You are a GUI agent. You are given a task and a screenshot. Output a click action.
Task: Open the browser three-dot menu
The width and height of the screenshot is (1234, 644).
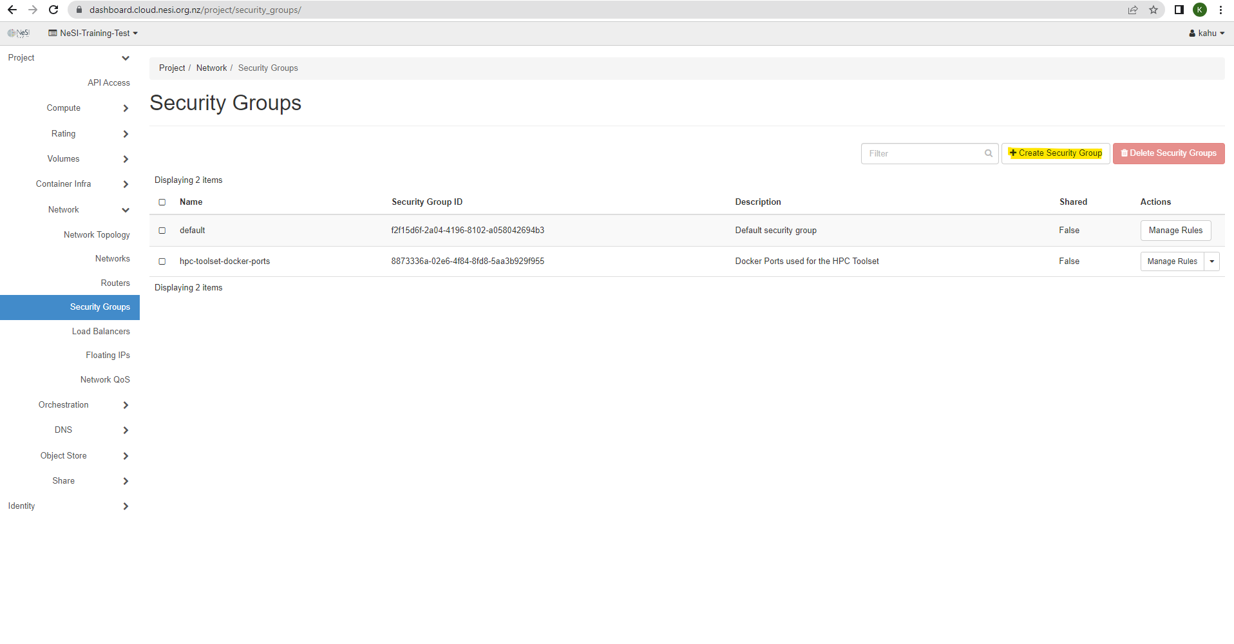(x=1220, y=10)
